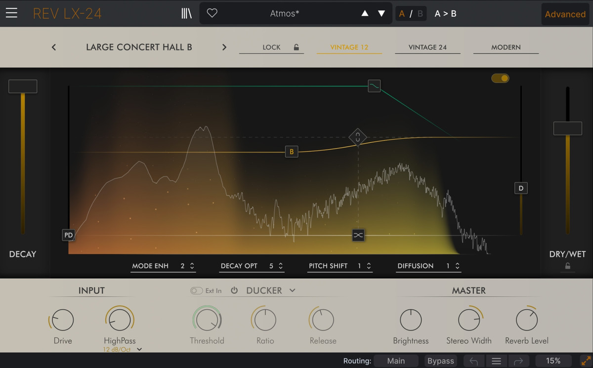The image size is (593, 368).
Task: Select the VINTAGE 24 mode tab
Action: point(427,47)
